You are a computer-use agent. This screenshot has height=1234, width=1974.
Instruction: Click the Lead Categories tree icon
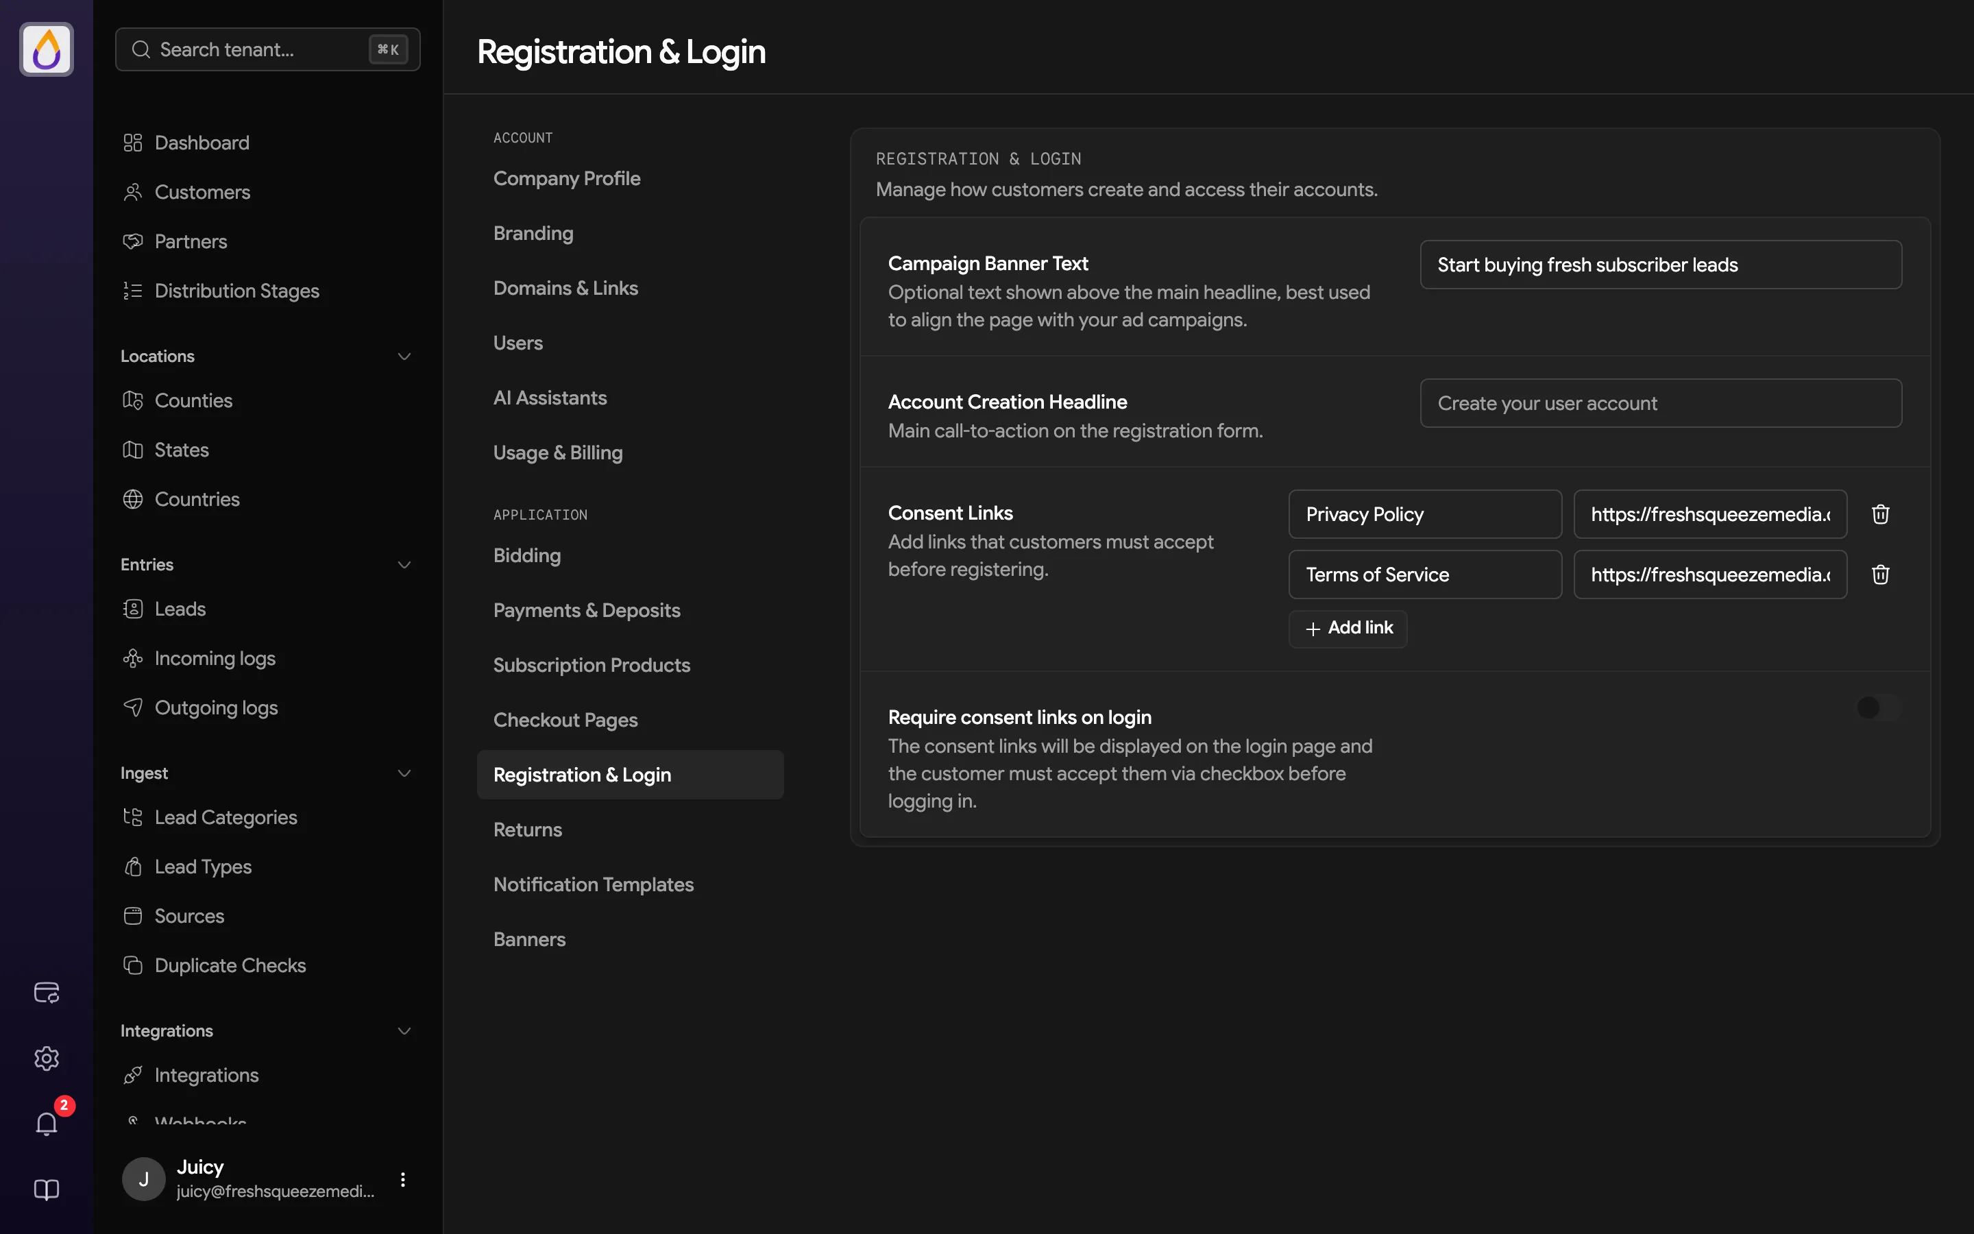(133, 817)
